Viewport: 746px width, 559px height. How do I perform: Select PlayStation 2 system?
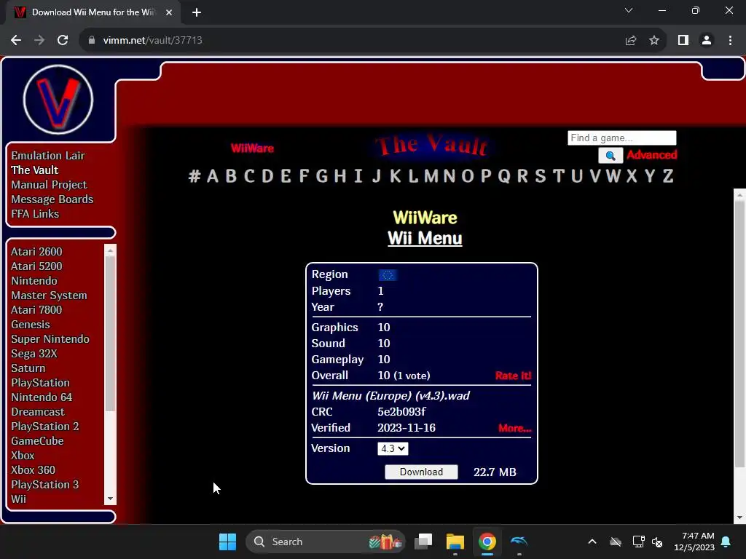click(x=44, y=427)
